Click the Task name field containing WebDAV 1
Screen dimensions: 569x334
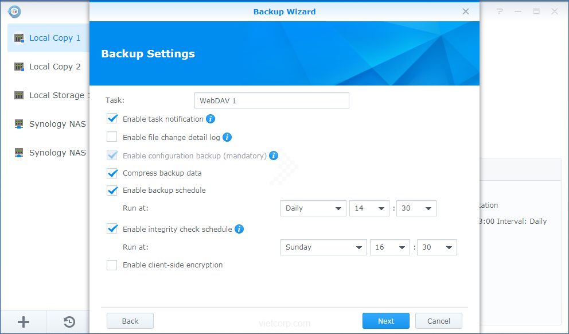pyautogui.click(x=271, y=100)
